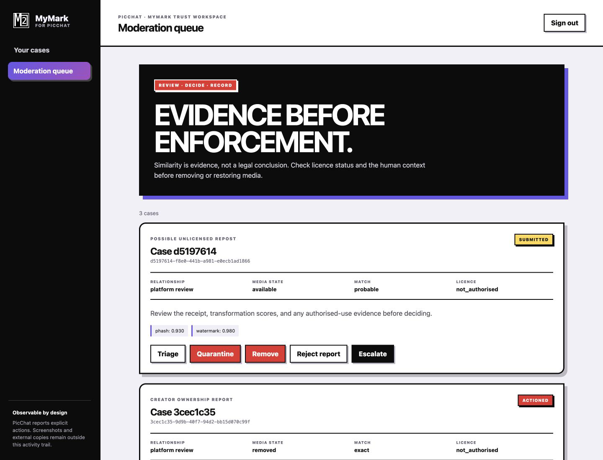Click PICCHAT · MYMARK TRUST WORKSPACE breadcrumb

click(x=172, y=17)
